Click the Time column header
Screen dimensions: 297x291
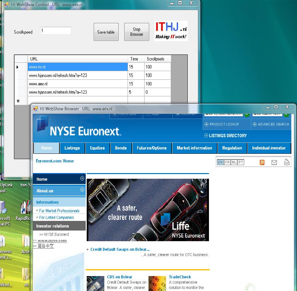[x=136, y=59]
